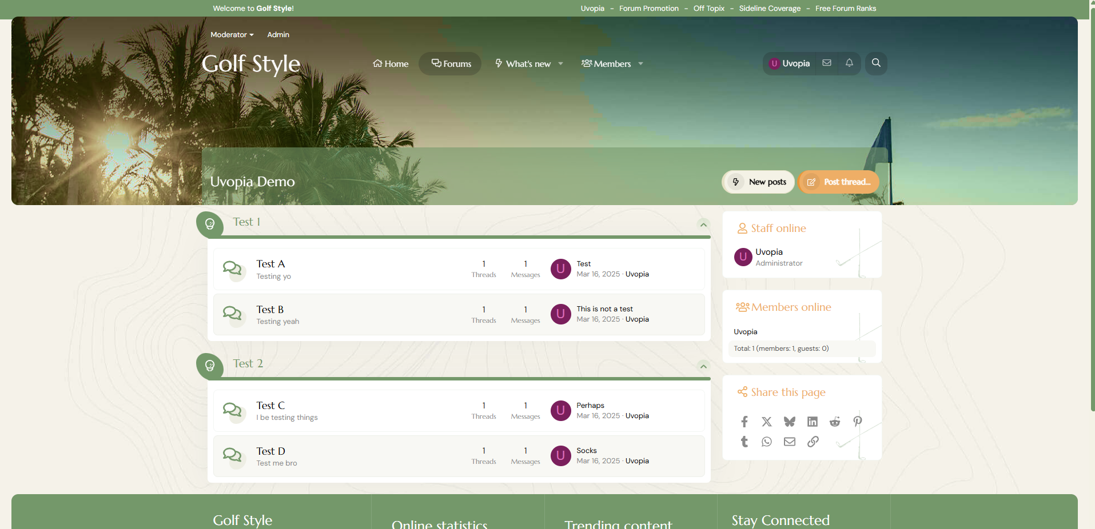Share page on Reddit
Viewport: 1095px width, 529px height.
[x=835, y=422]
